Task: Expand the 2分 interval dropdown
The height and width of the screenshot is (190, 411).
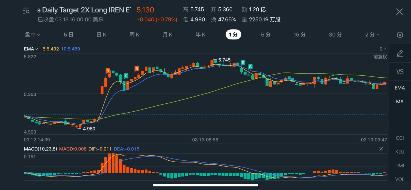Action: click(372, 35)
